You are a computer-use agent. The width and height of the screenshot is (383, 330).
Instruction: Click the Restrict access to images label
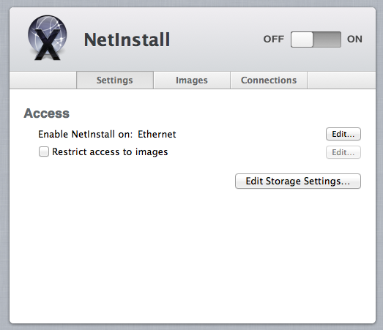[x=110, y=151]
